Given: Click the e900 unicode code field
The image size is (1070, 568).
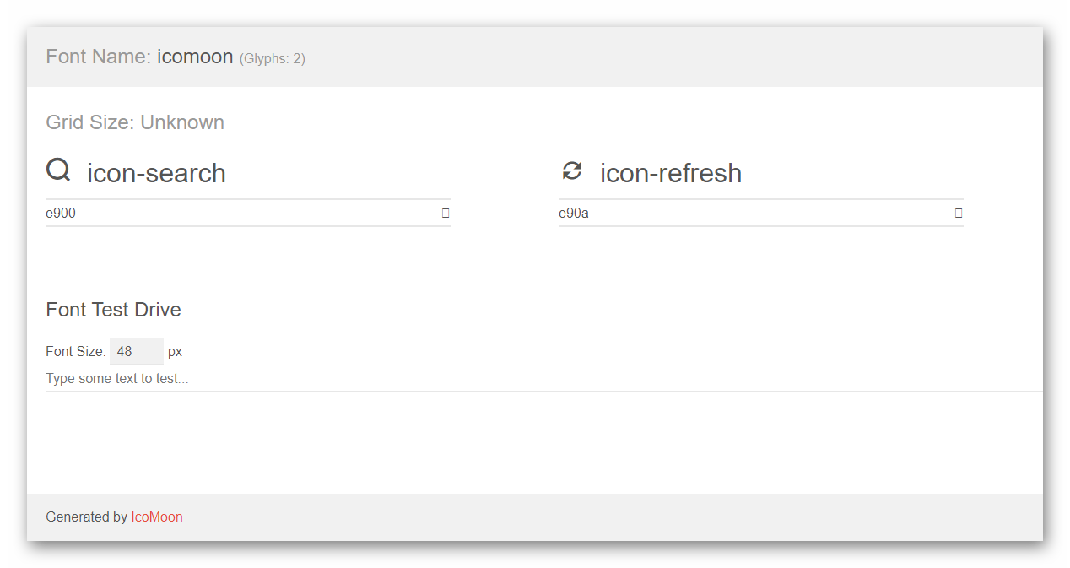Looking at the screenshot, I should (240, 213).
